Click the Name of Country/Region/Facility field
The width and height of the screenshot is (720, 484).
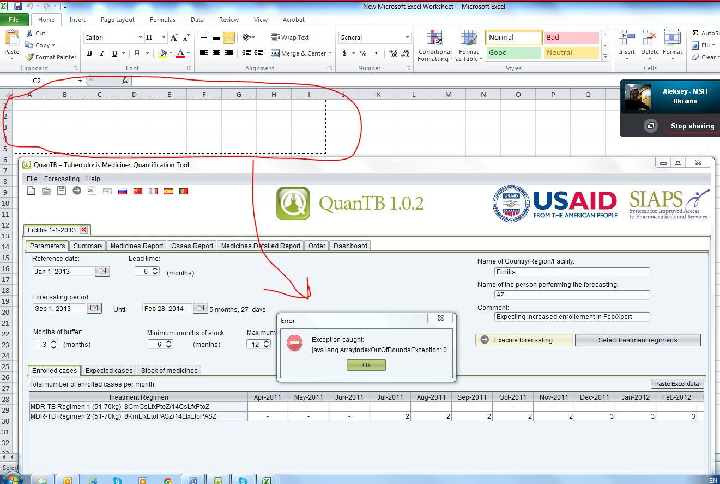pos(572,272)
